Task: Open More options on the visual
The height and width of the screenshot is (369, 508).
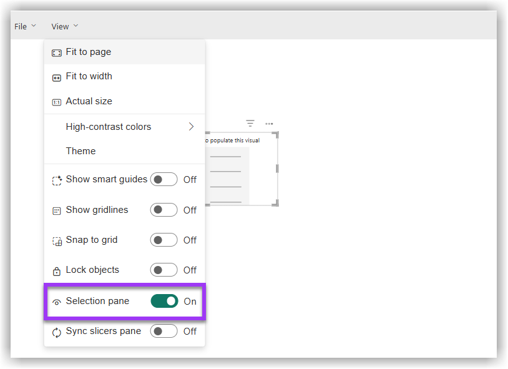Action: (x=269, y=124)
